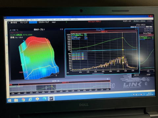Image resolution: width=158 pixels, height=118 pixels.
Task: Click the PC logging Off status indicator
Action: click(127, 21)
